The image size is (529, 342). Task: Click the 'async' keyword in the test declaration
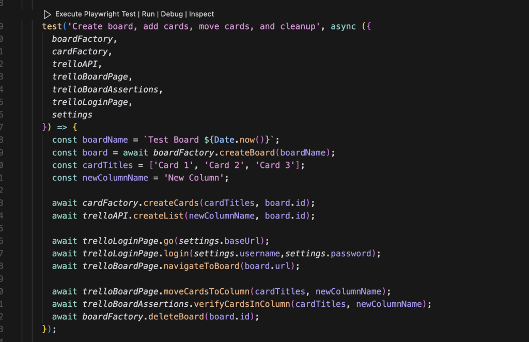[x=343, y=26]
